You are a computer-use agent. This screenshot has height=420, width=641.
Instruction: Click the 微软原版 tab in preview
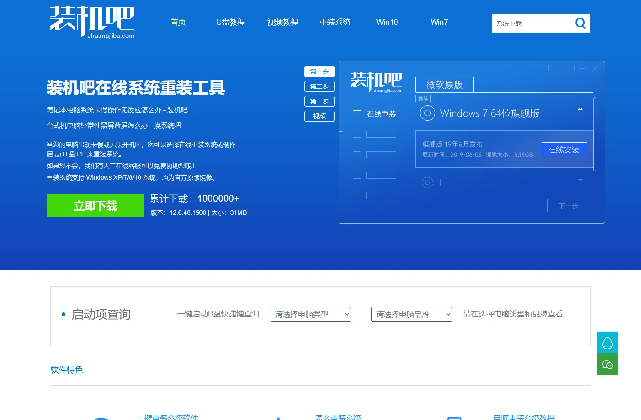point(444,85)
